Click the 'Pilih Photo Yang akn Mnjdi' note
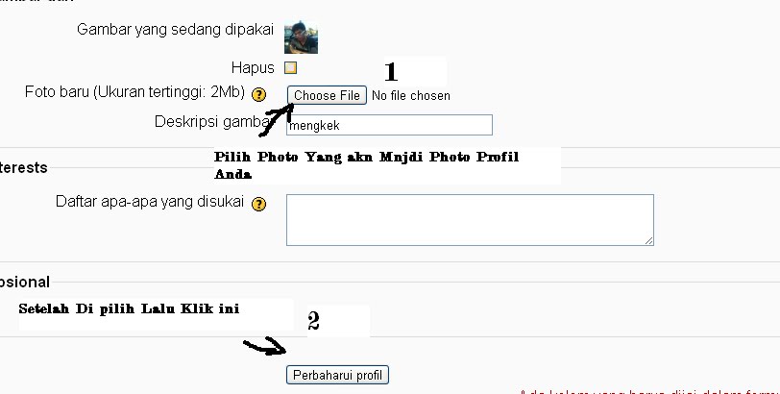This screenshot has width=780, height=394. (x=367, y=164)
